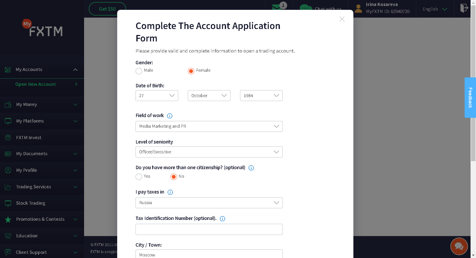Screen dimensions: 476x258
Task: Click the Open New Account link
Action: click(x=35, y=84)
